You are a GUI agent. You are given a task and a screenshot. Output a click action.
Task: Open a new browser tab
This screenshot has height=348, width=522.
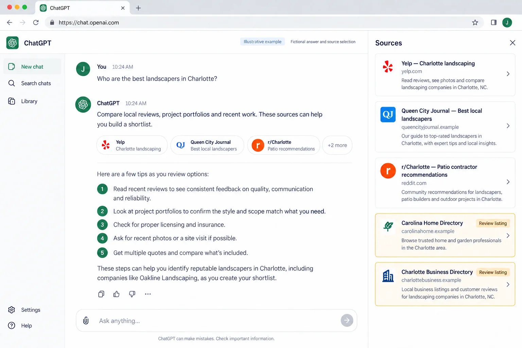coord(138,8)
